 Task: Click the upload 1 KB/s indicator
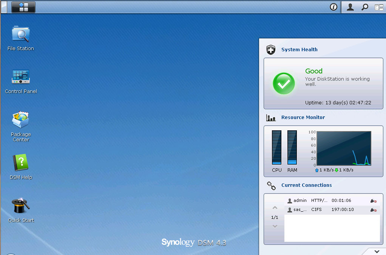[x=324, y=170]
